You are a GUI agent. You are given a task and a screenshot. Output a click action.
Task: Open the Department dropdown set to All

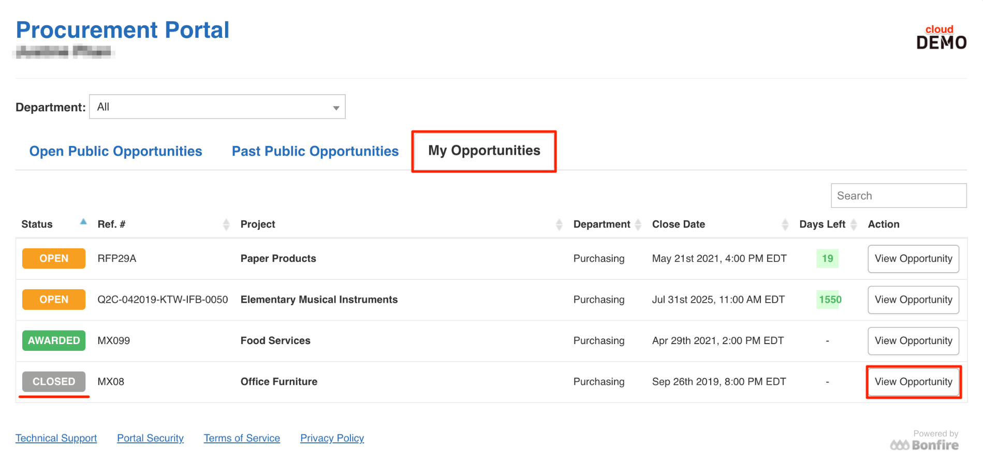[x=217, y=107]
